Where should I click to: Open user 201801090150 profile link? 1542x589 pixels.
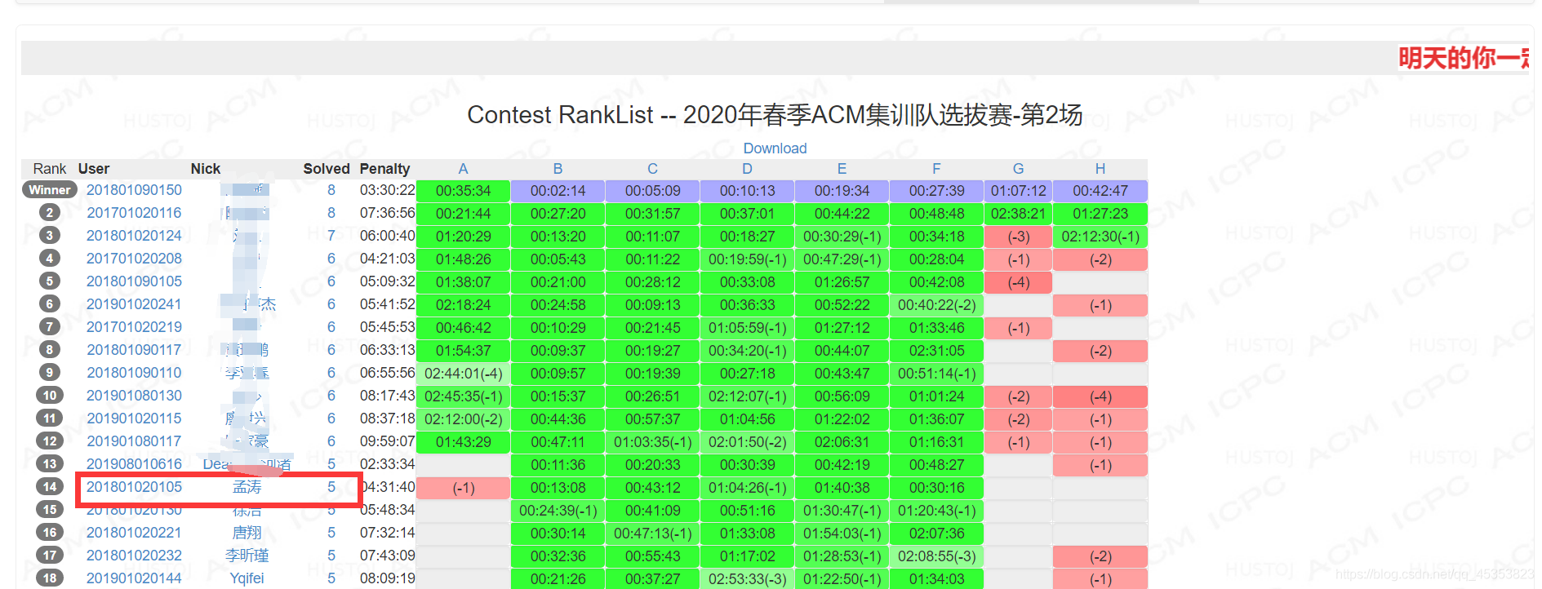(134, 190)
